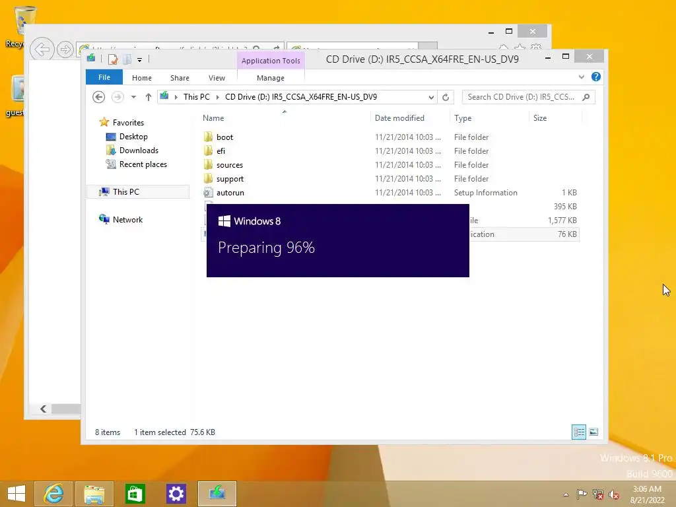Viewport: 676px width, 507px height.
Task: Open Explorer Help via question mark icon
Action: 596,77
